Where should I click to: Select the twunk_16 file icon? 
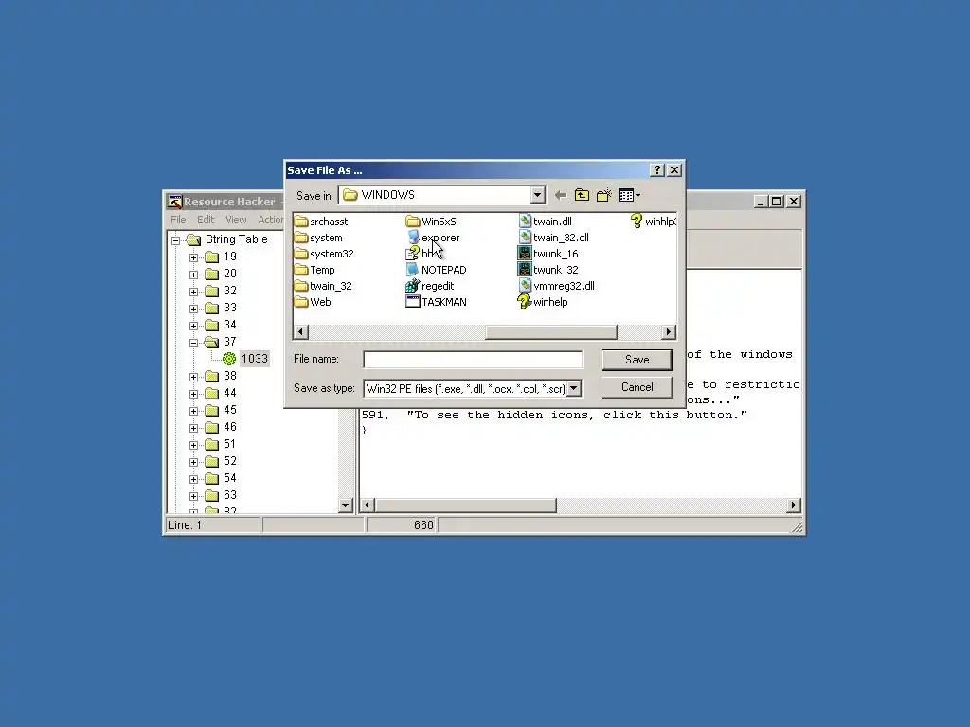[525, 254]
